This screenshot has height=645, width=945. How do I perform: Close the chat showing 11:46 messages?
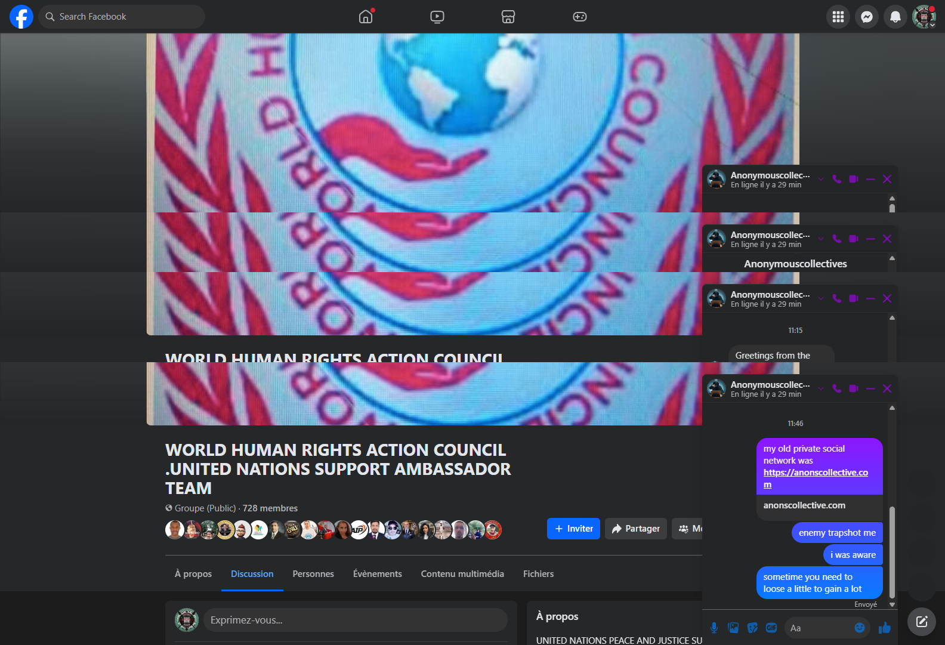point(887,388)
